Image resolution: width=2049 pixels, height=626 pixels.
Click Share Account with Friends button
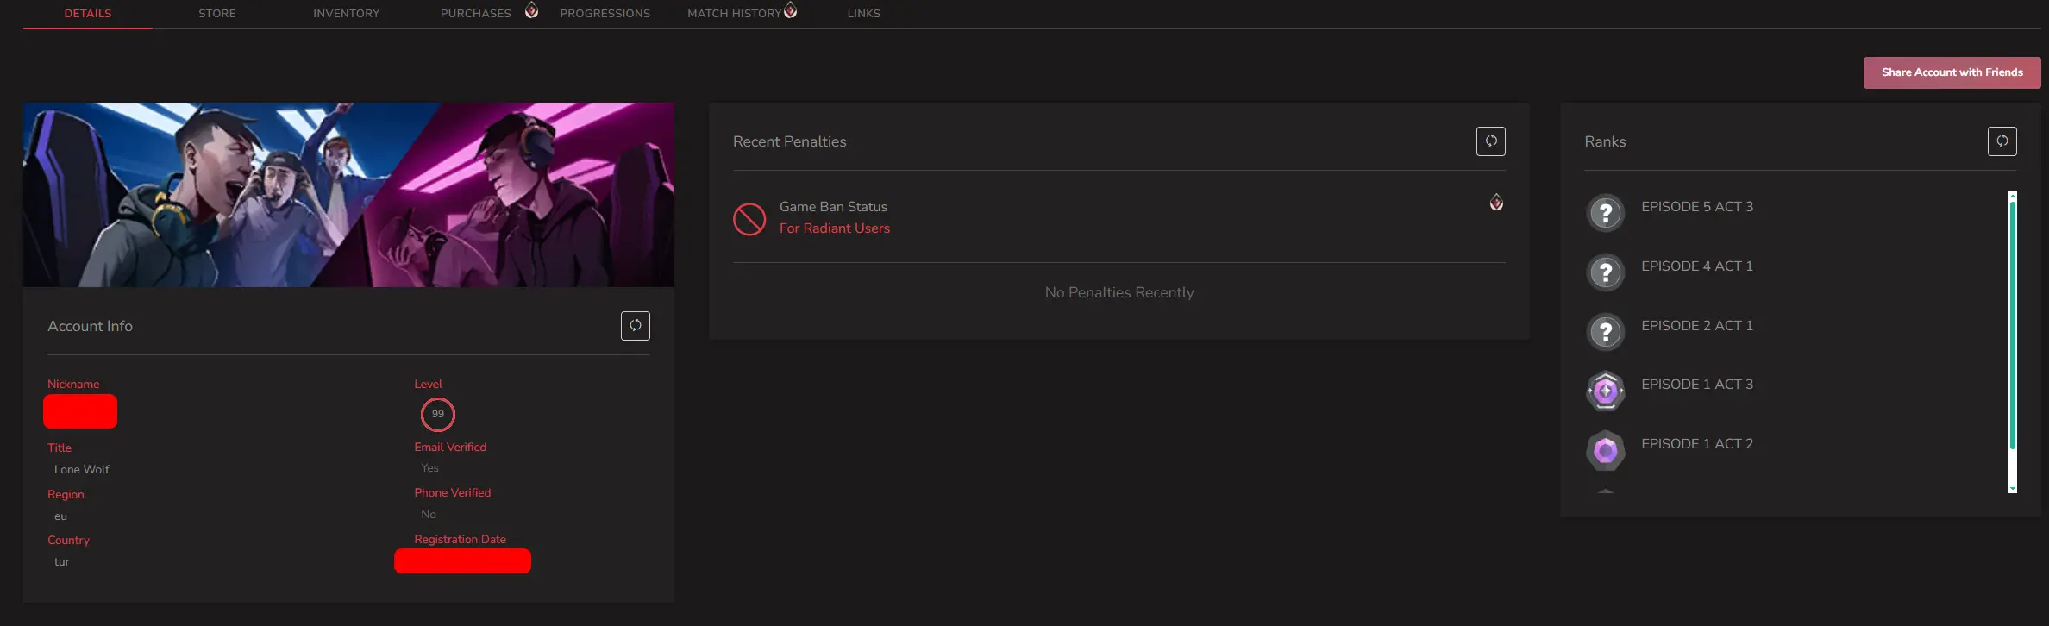coord(1952,72)
